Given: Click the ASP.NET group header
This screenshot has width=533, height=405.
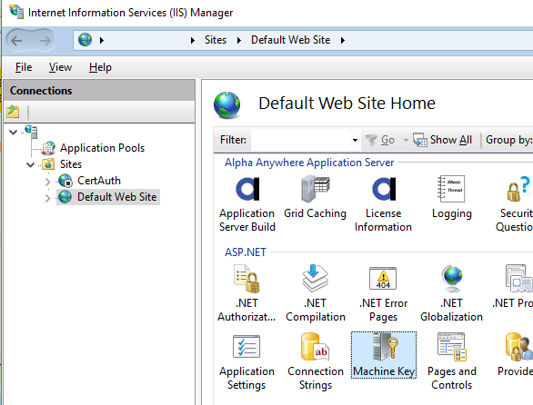Looking at the screenshot, I should (x=246, y=252).
